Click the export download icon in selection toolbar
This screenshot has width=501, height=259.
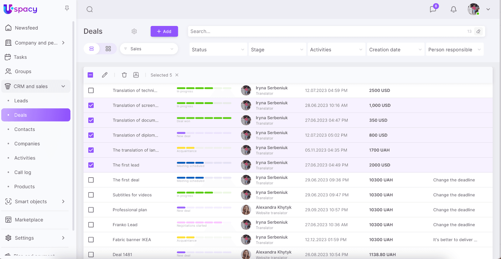pos(136,75)
